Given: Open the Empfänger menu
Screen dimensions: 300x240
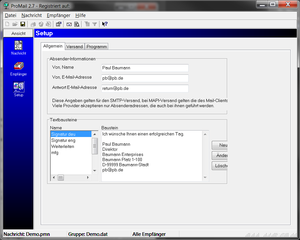Looking at the screenshot, I should coord(58,15).
